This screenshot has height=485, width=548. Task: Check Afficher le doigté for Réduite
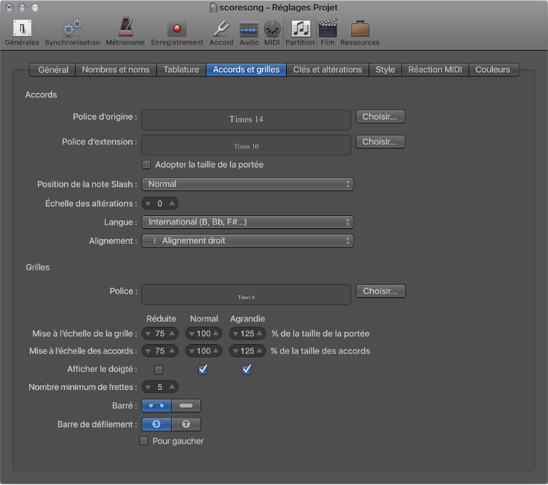159,370
